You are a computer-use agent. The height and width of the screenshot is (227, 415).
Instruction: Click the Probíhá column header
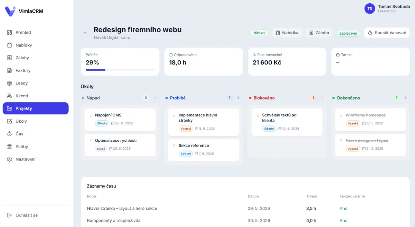click(178, 98)
